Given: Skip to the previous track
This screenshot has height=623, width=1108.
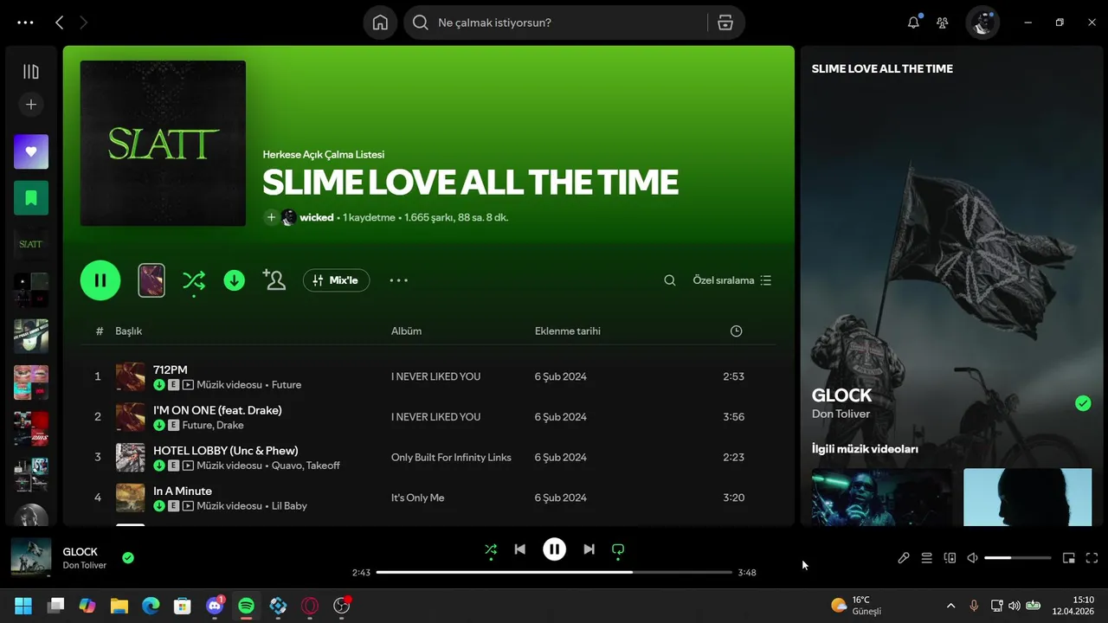Looking at the screenshot, I should (519, 549).
